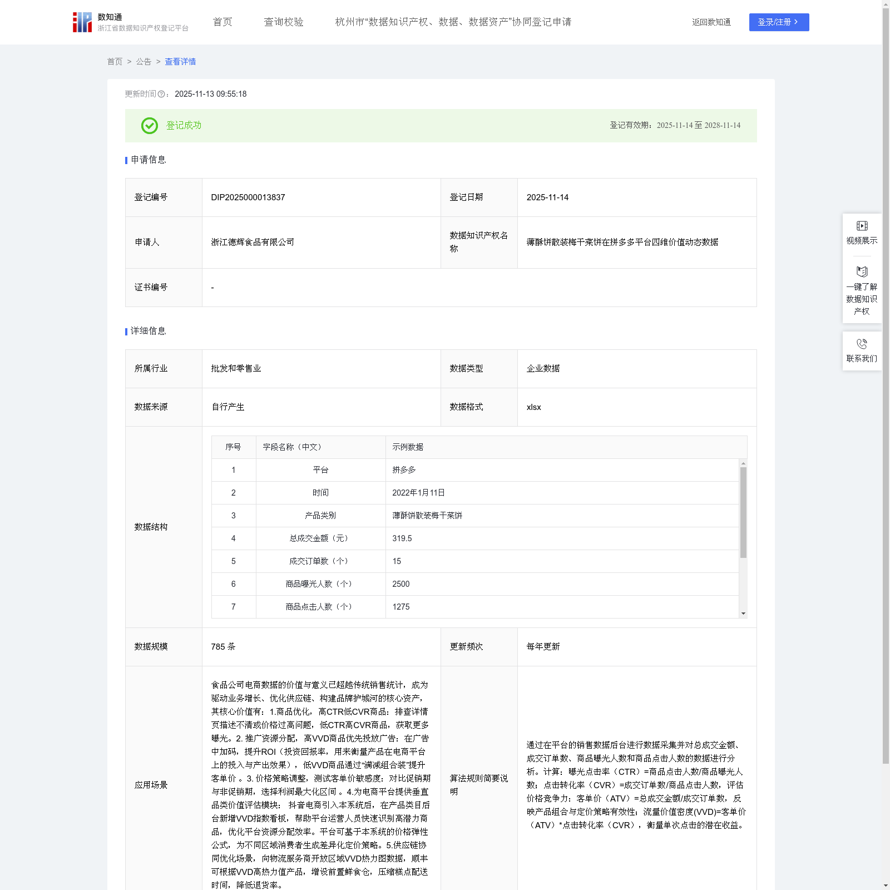This screenshot has width=890, height=890.
Task: Click the page scrollbar down arrow
Action: click(886, 886)
